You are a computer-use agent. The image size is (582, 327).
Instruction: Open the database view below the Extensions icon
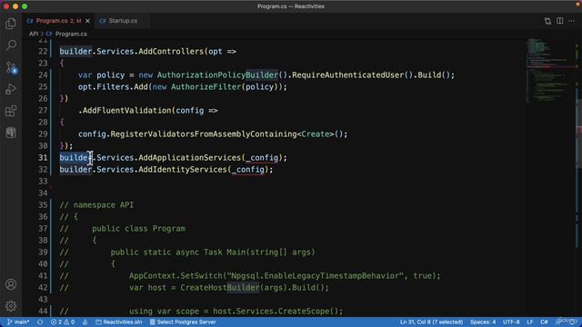click(x=11, y=133)
